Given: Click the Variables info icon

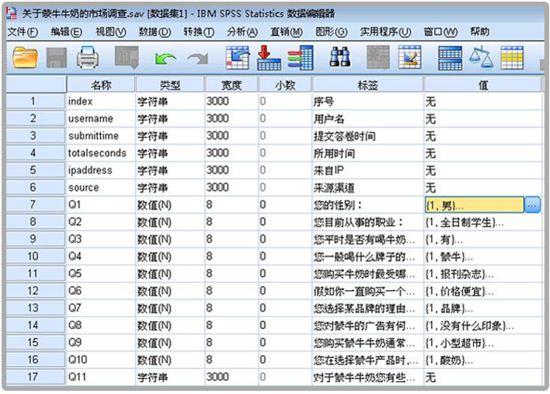Looking at the screenshot, I should [301, 57].
